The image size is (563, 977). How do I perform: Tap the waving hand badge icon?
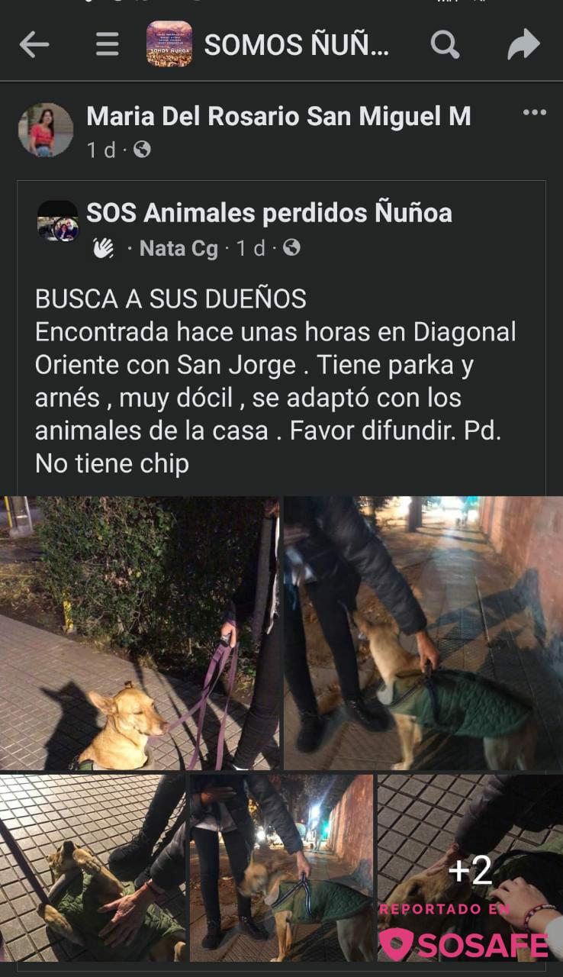pyautogui.click(x=103, y=248)
